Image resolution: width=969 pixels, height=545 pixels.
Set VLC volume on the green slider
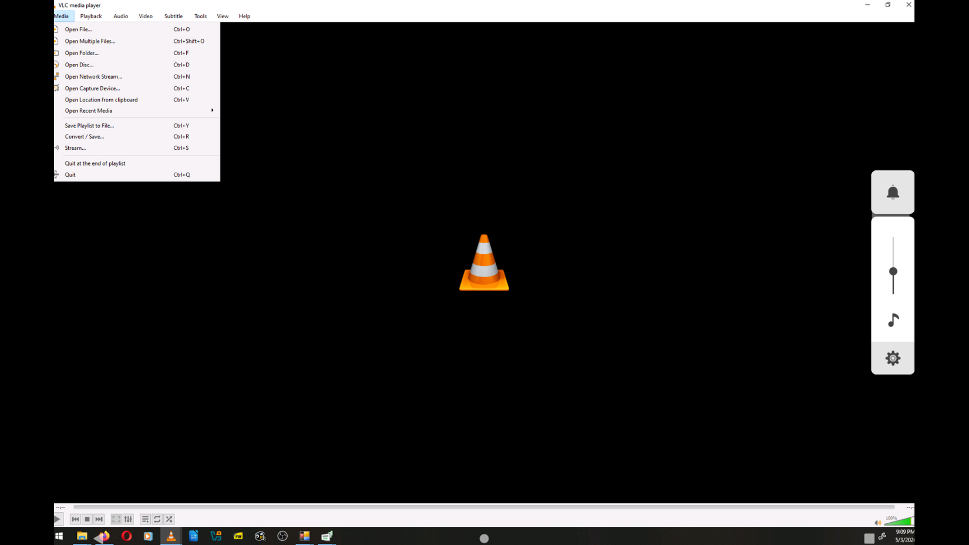[899, 521]
